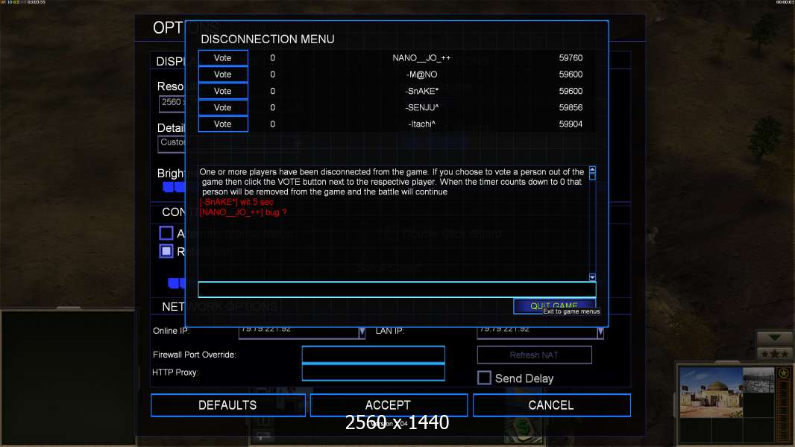Vote out player -M@NO
This screenshot has height=447, width=795.
223,74
